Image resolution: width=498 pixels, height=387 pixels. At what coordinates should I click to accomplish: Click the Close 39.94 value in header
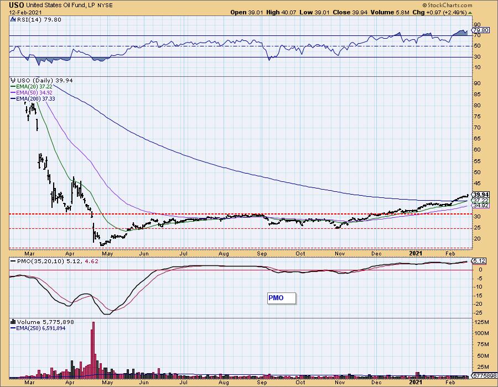350,12
